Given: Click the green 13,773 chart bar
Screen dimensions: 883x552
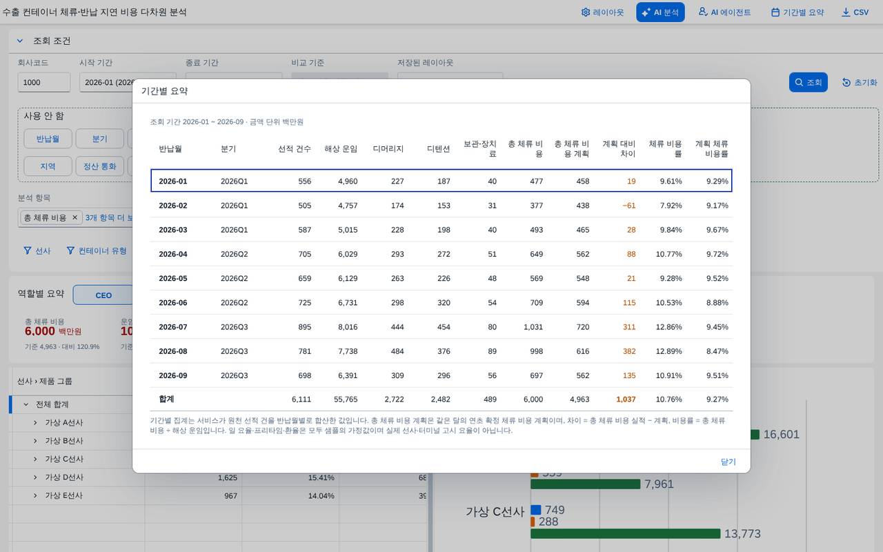Looking at the screenshot, I should point(626,533).
